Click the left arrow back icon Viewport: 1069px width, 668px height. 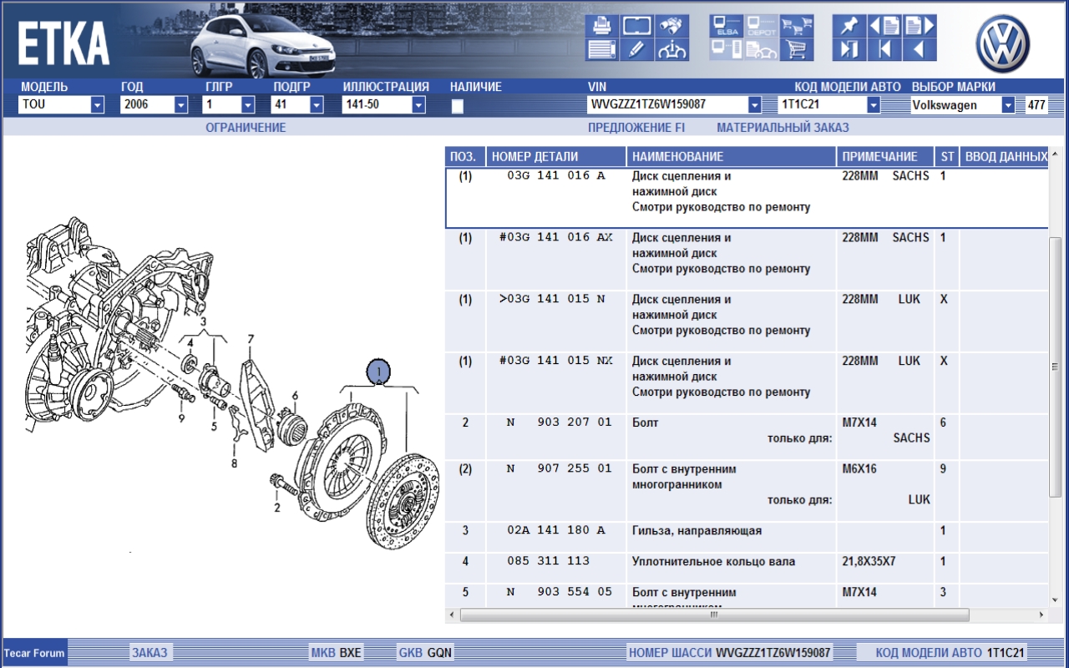click(920, 49)
